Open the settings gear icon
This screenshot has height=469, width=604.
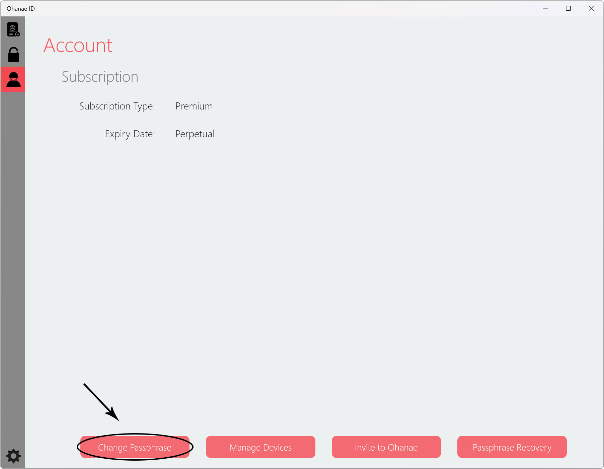(x=13, y=456)
